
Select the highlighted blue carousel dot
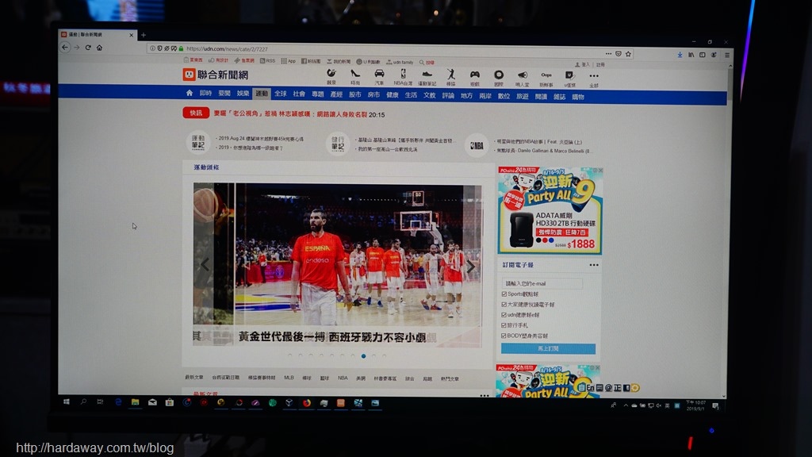click(363, 356)
